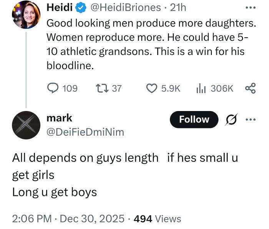This screenshot has width=269, height=229.
Task: Like Heidi's post with heart icon
Action: (x=152, y=88)
